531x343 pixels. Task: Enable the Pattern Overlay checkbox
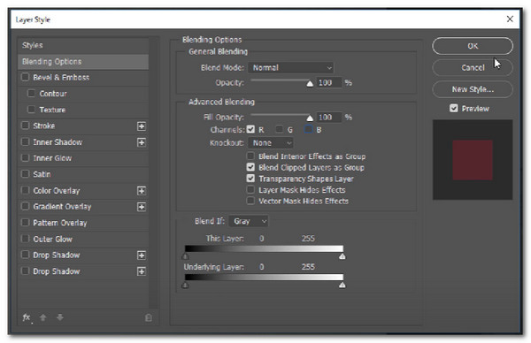25,222
